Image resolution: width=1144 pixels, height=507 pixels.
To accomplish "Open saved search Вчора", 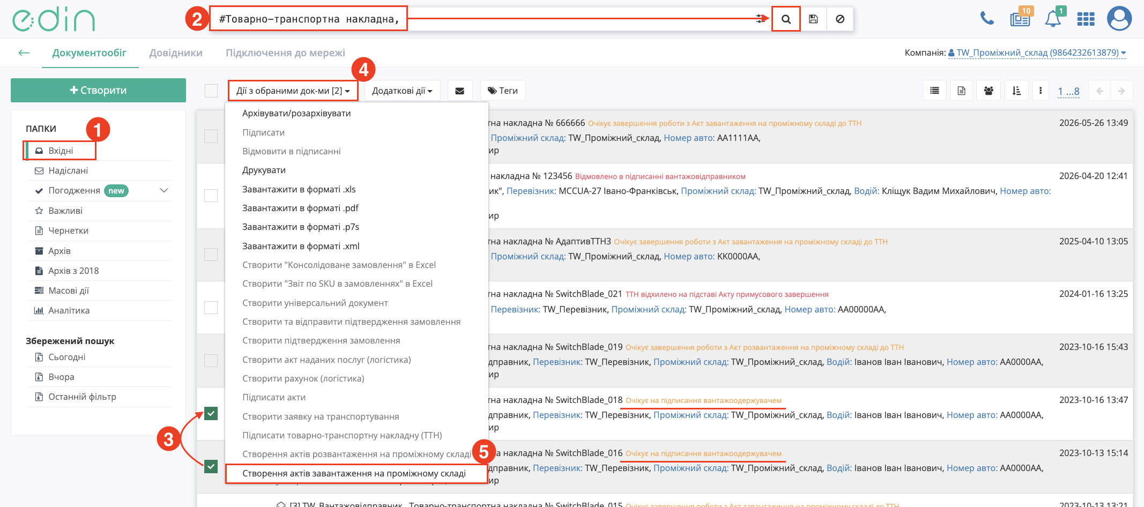I will coord(61,377).
